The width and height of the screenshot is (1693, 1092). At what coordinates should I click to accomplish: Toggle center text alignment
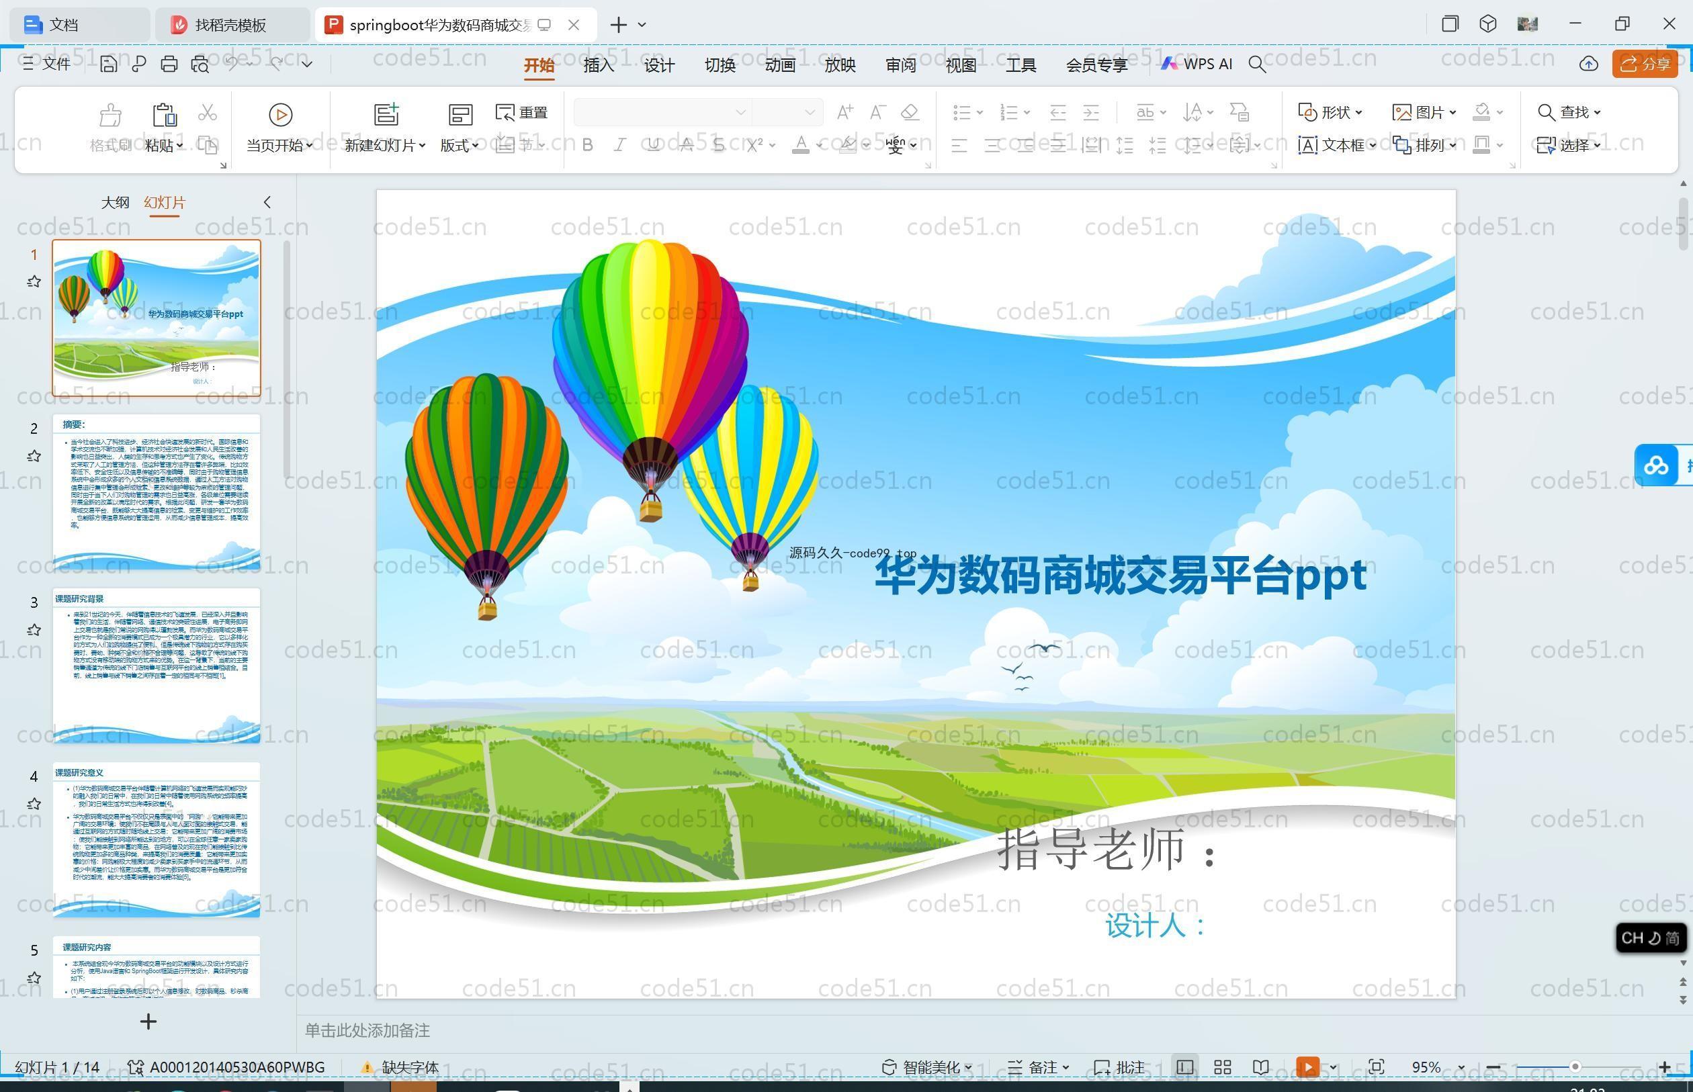pyautogui.click(x=992, y=146)
